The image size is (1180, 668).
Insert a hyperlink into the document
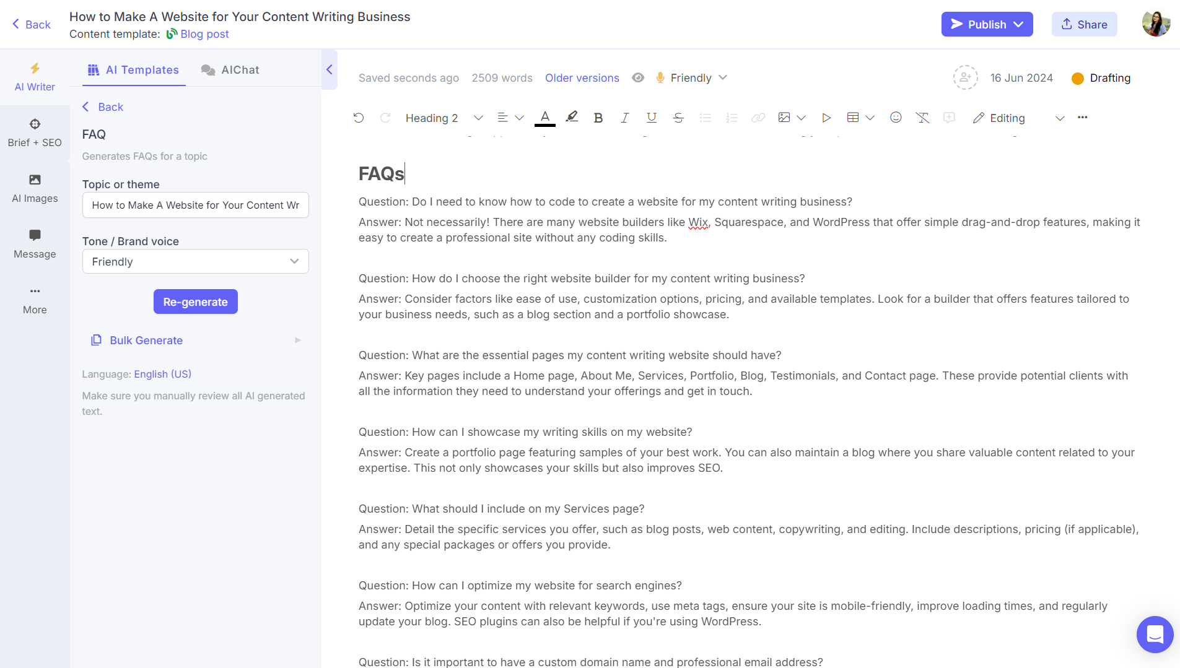click(757, 117)
